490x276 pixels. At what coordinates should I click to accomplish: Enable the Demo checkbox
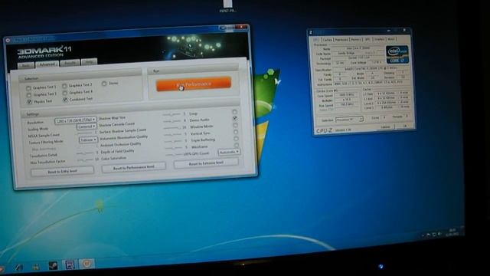tap(104, 84)
